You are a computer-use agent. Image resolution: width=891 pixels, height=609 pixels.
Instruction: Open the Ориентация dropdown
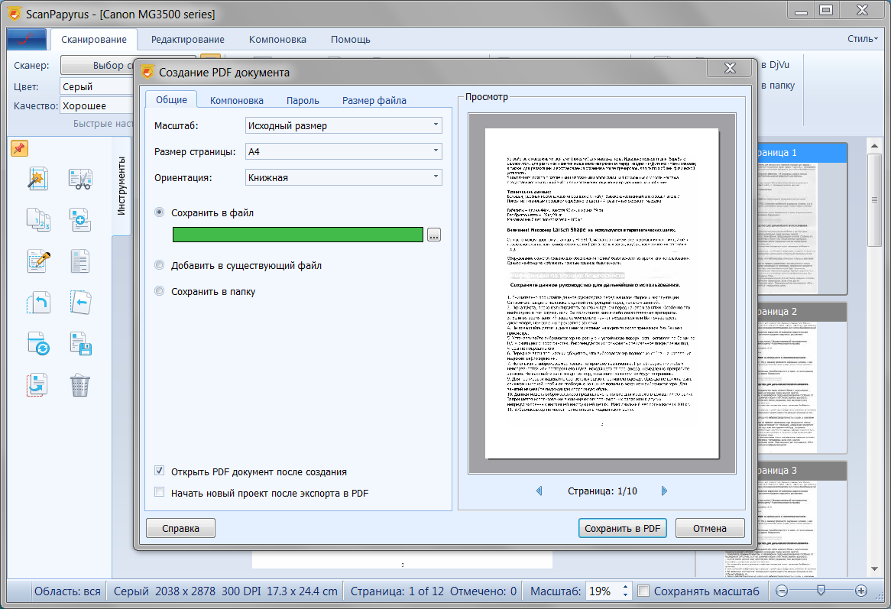[x=343, y=177]
